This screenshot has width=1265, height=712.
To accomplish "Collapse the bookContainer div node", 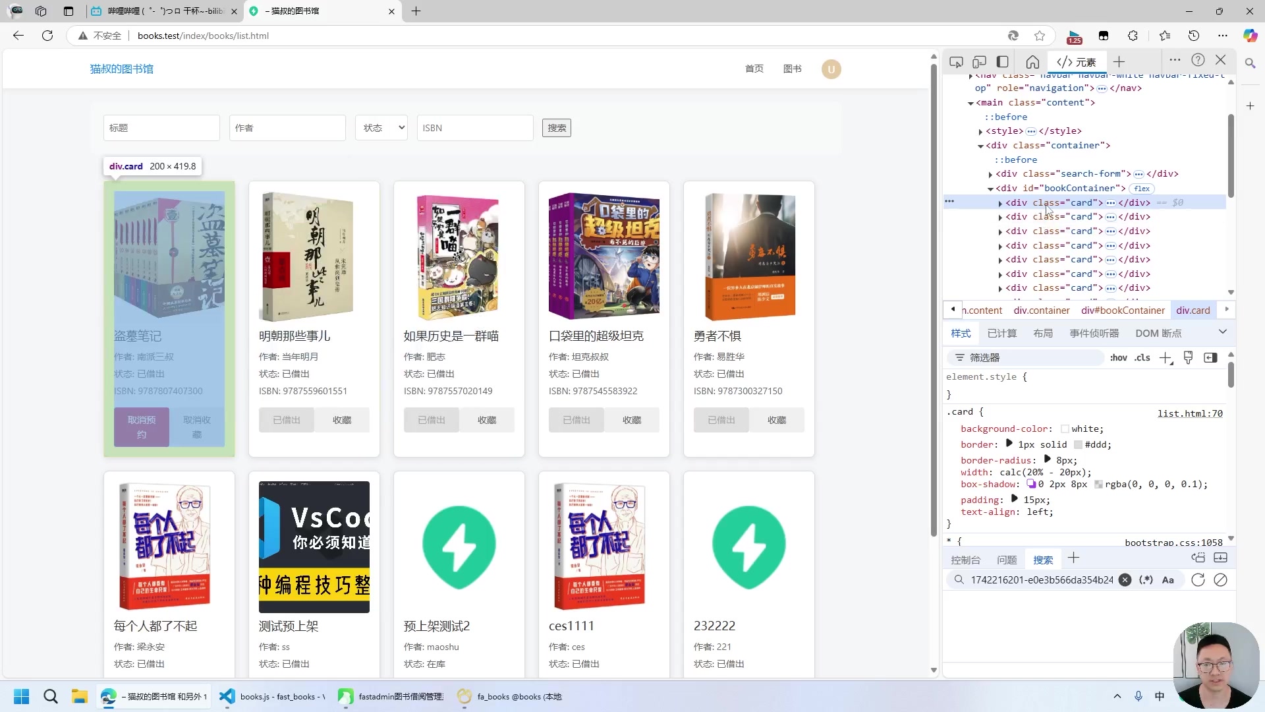I will (990, 189).
